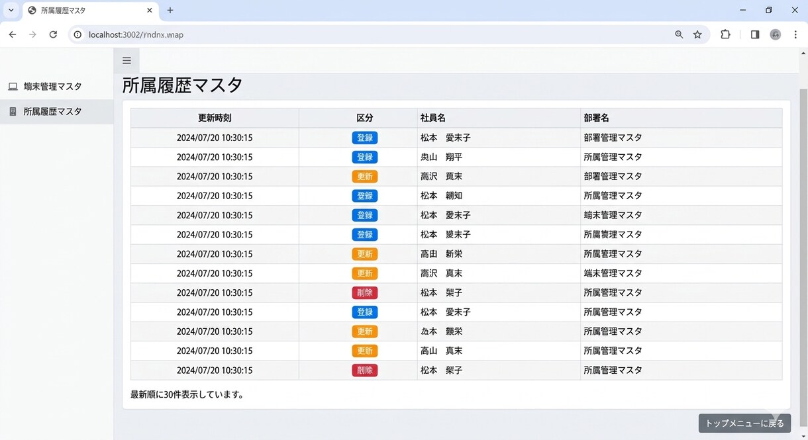Click 更新 badge in 高田 新栄 row
808x440 pixels.
click(365, 254)
